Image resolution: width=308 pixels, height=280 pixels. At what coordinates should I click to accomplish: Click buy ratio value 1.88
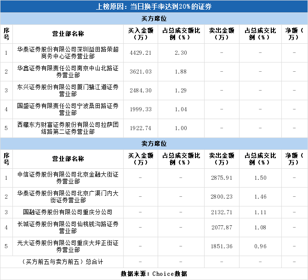point(181,72)
